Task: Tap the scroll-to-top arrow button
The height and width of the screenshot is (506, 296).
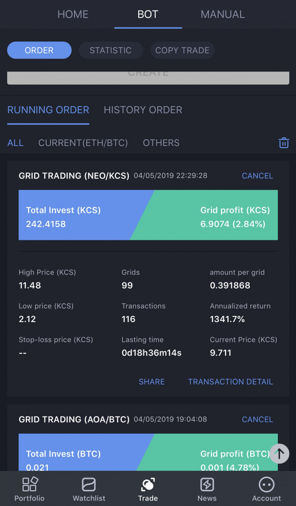Action: (x=279, y=454)
